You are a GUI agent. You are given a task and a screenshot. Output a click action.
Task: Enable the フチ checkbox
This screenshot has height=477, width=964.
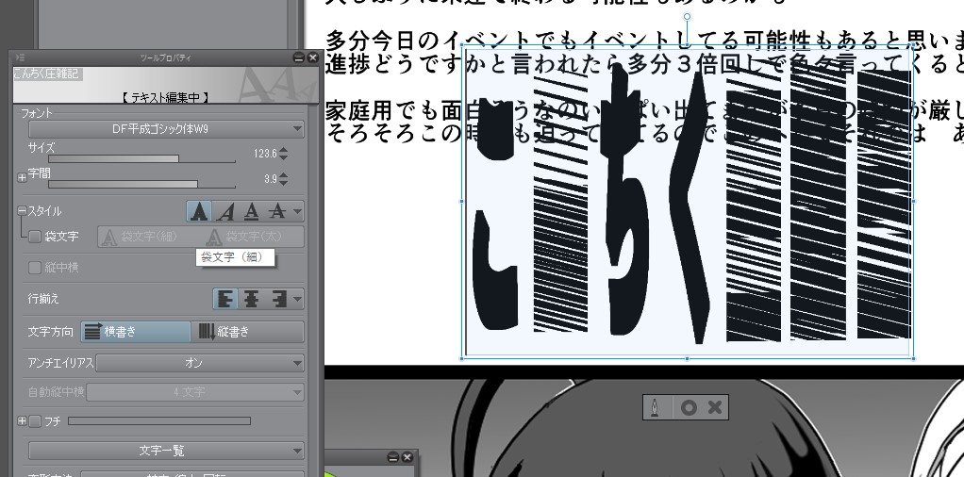point(35,421)
